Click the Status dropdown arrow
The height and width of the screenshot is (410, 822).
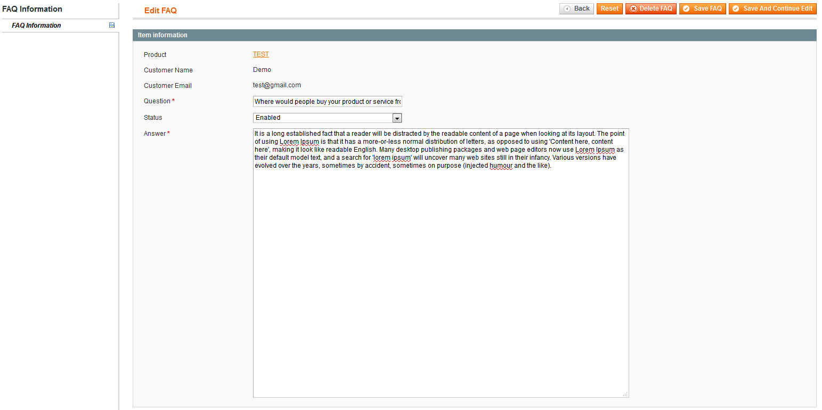coord(397,118)
